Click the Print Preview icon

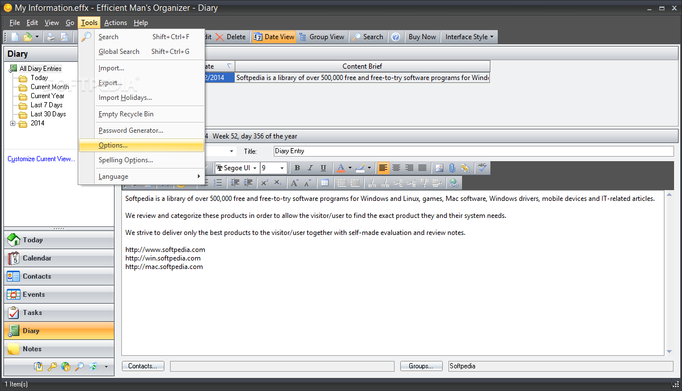point(64,37)
